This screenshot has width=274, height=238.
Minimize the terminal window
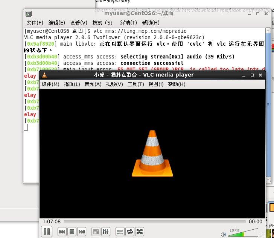click(x=250, y=14)
